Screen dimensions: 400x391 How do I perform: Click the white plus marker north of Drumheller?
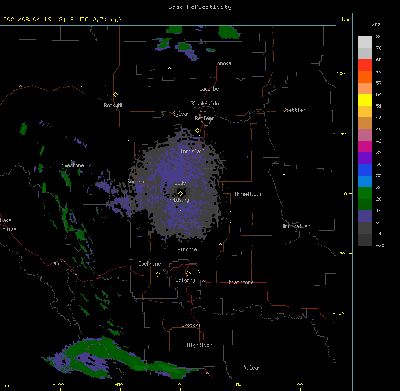point(284,174)
